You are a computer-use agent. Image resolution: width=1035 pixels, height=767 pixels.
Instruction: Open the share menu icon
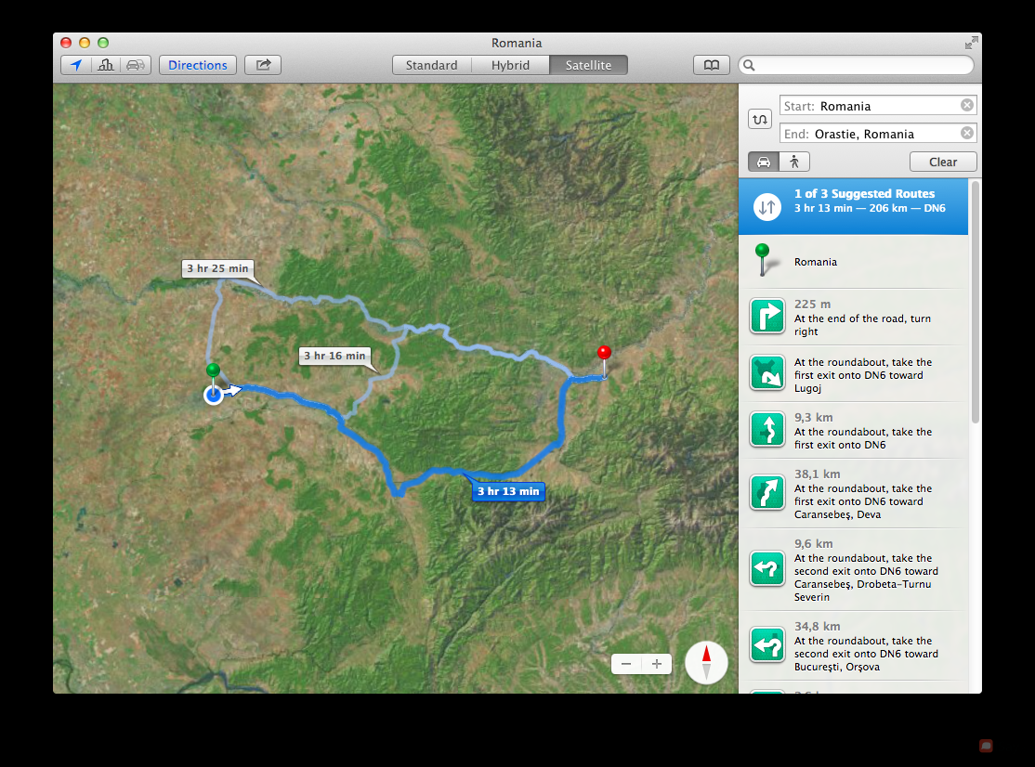click(263, 65)
